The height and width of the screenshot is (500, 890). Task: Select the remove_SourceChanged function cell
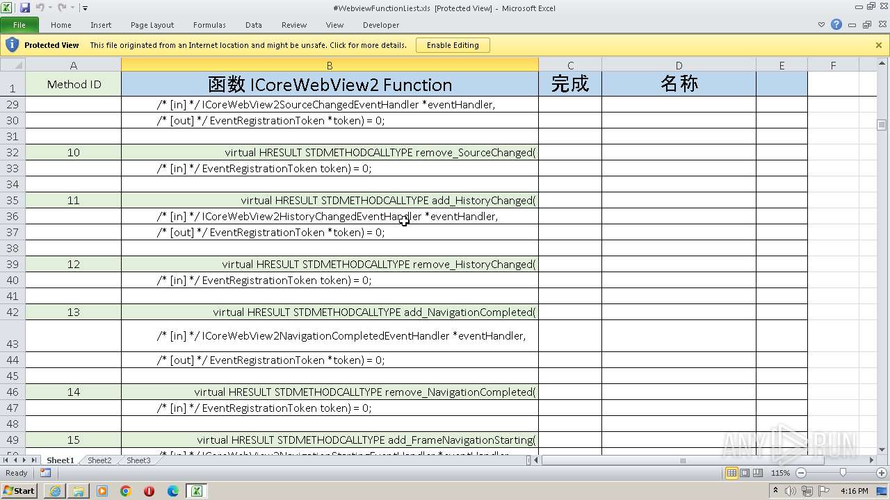pyautogui.click(x=330, y=152)
